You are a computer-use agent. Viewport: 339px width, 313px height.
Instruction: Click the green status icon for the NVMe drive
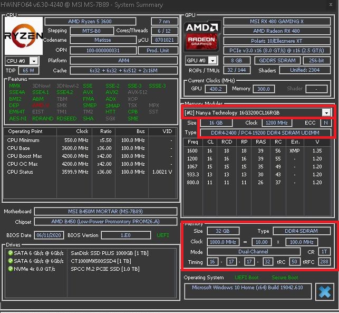point(10,269)
